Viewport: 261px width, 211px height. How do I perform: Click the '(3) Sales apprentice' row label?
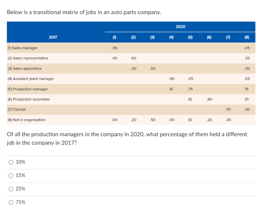coord(24,68)
